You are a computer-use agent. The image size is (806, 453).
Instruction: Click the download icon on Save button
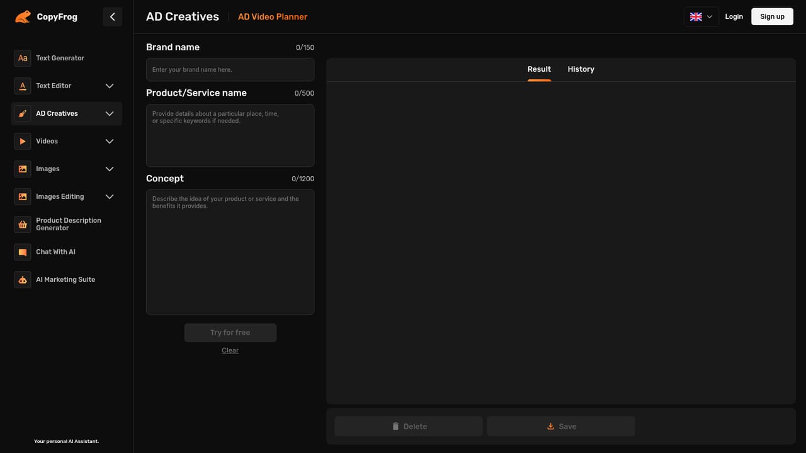pos(550,426)
